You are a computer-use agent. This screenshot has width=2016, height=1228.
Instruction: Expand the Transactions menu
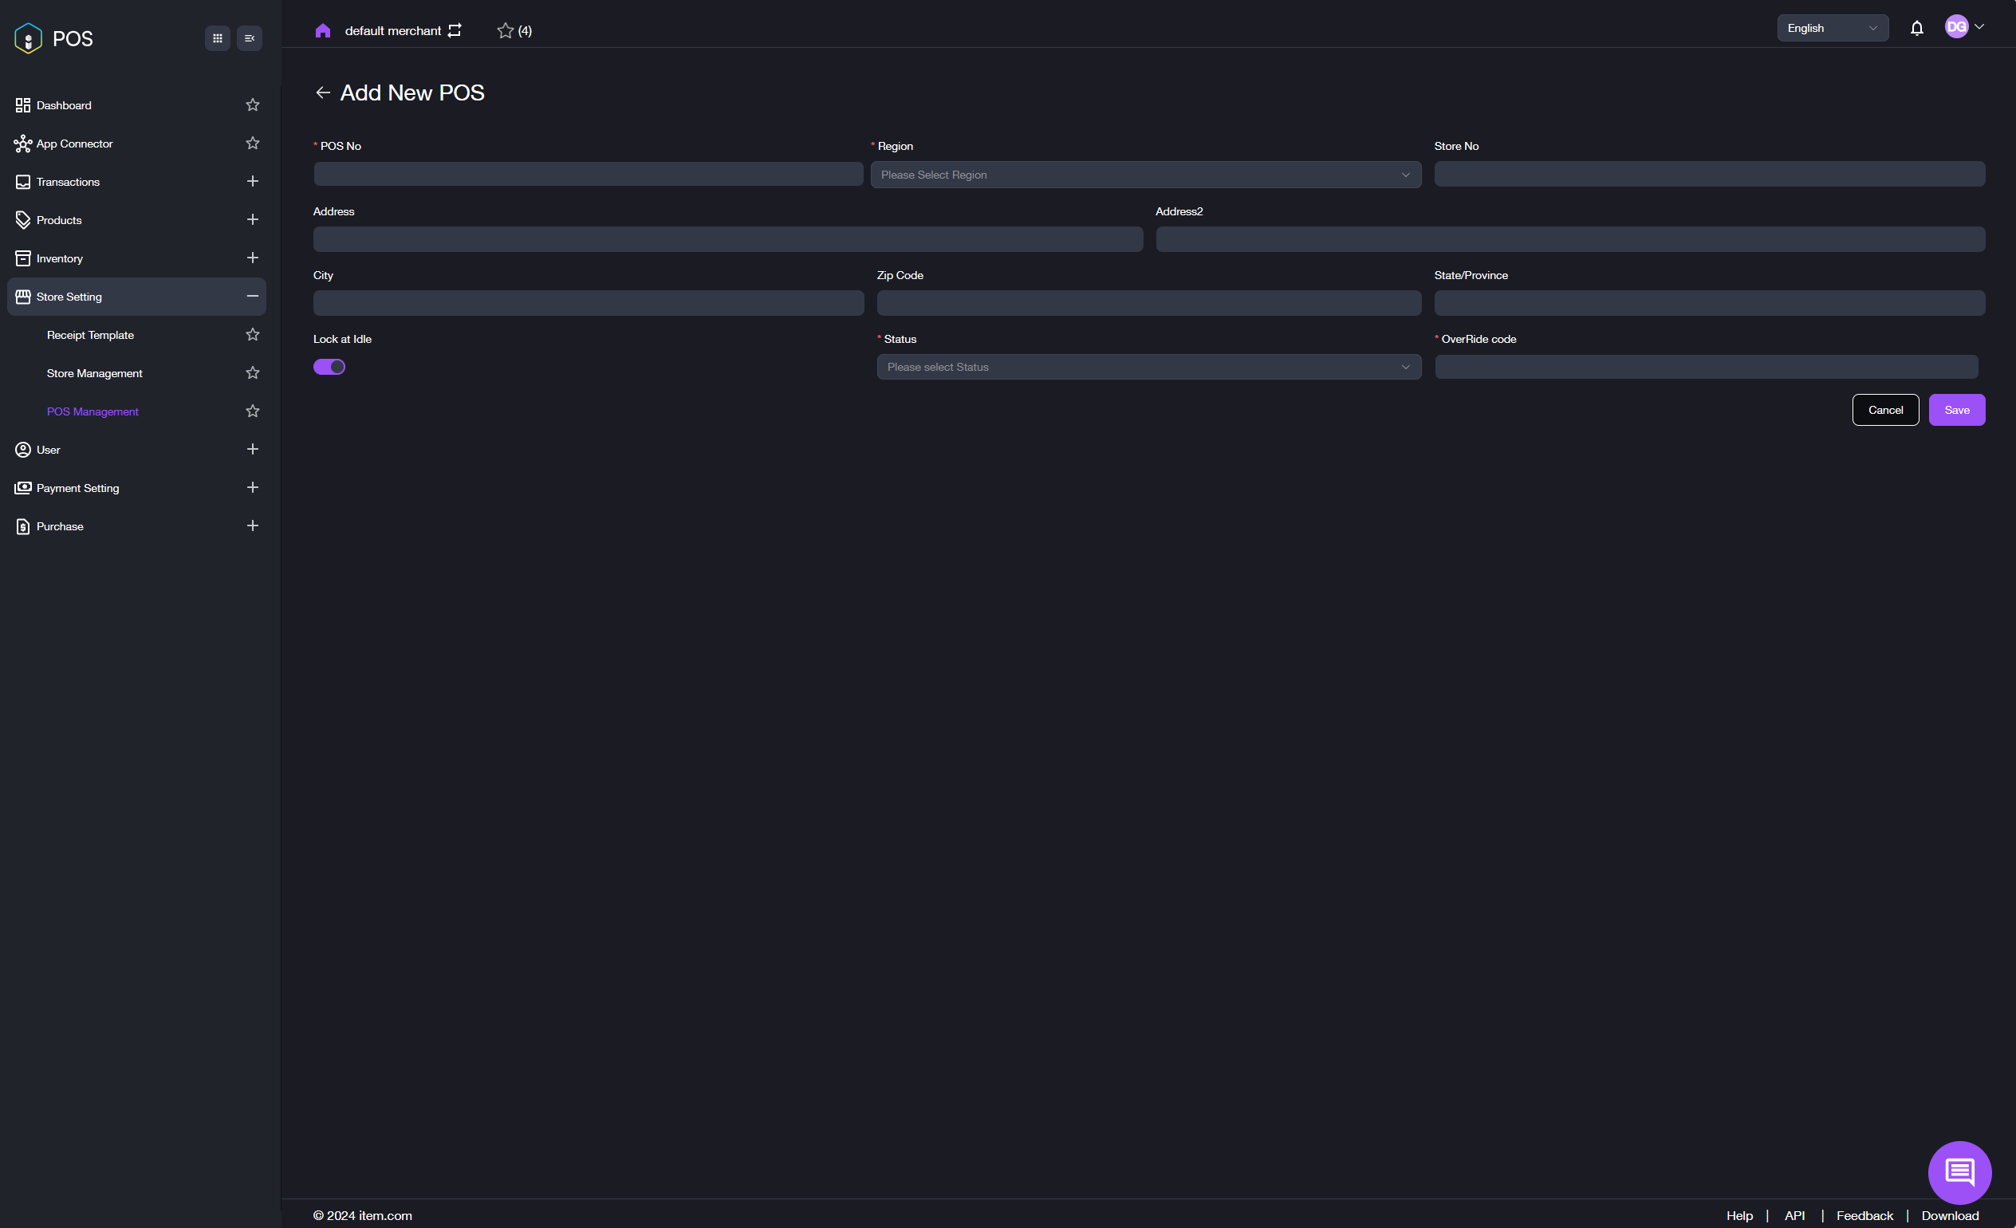pos(253,182)
